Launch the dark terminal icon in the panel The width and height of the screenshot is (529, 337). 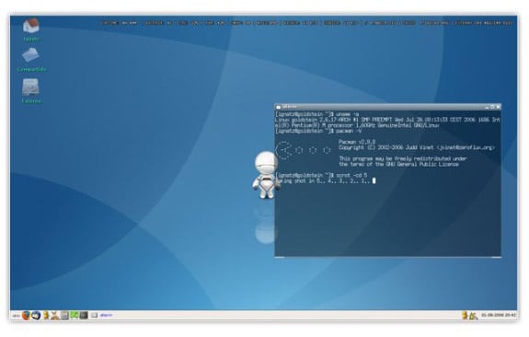click(x=84, y=316)
